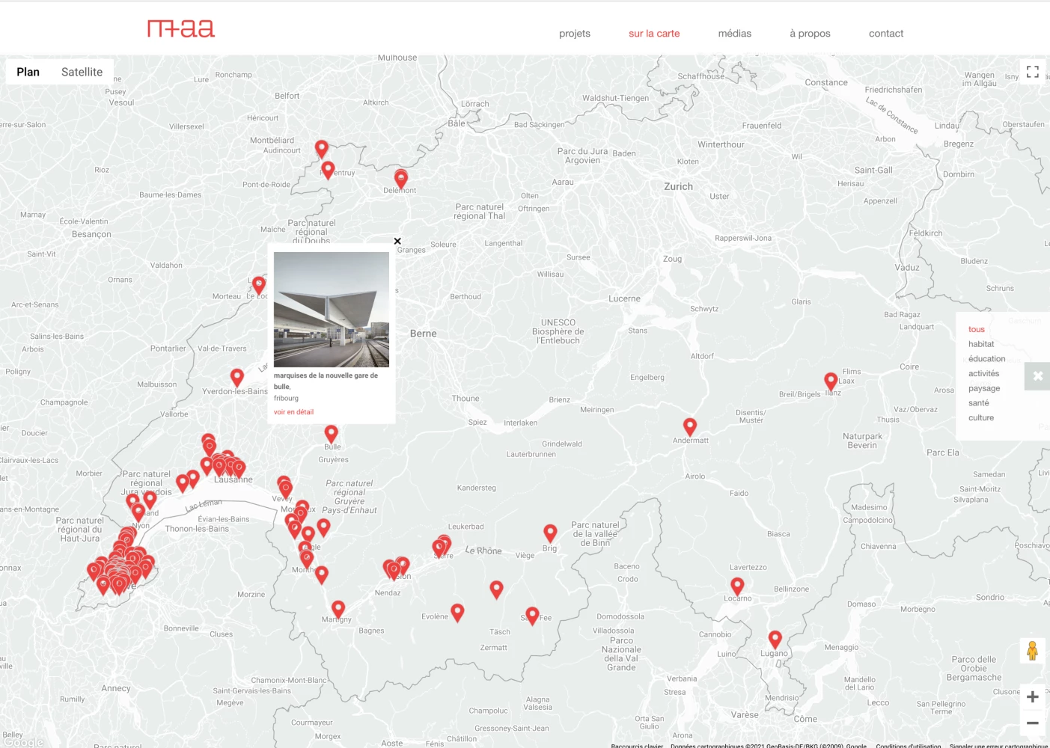This screenshot has height=748, width=1050.
Task: Click the voir en détail link
Action: [293, 412]
